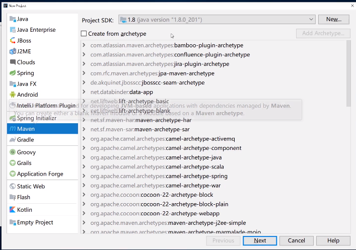
Task: Click the Clouds project icon
Action: click(x=13, y=62)
